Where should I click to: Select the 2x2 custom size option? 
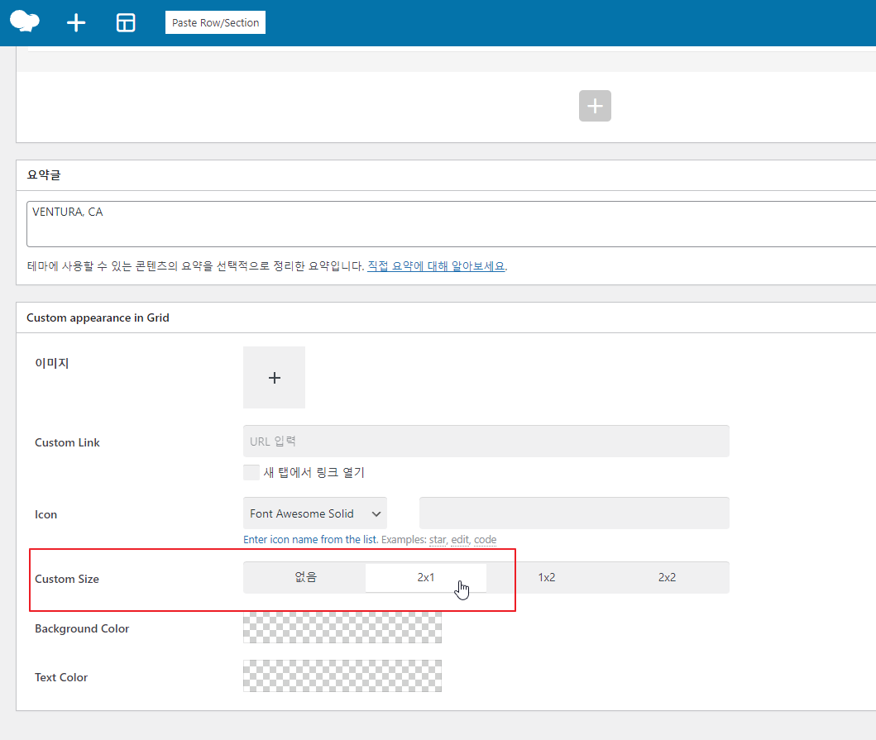pos(667,577)
